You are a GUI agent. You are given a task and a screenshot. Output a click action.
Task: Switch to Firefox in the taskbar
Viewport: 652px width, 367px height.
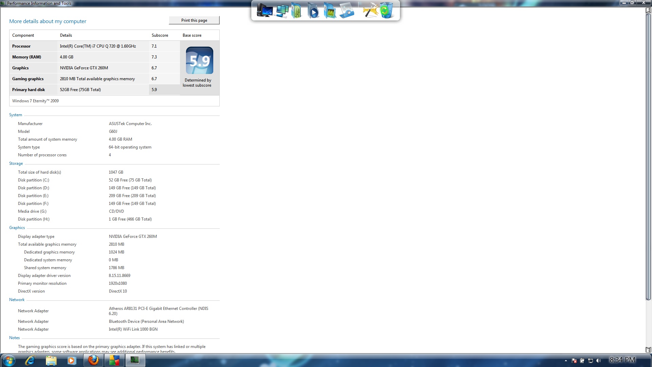point(93,360)
